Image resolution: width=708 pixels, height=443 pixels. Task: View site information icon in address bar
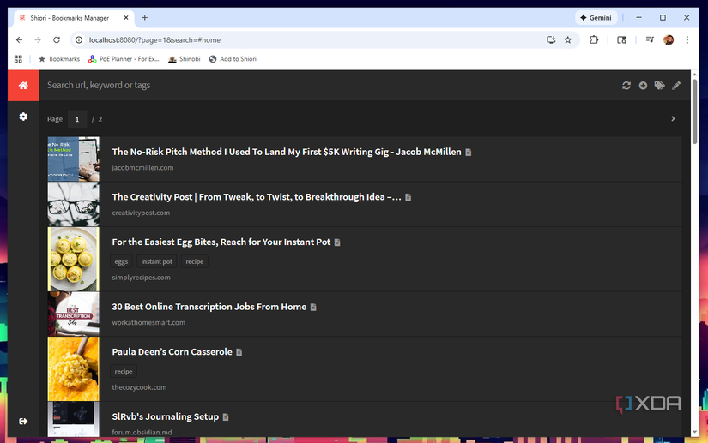79,39
